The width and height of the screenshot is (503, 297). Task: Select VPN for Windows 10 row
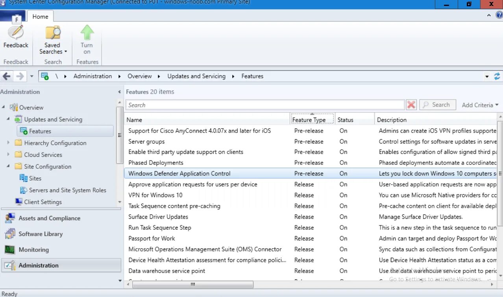(x=311, y=195)
